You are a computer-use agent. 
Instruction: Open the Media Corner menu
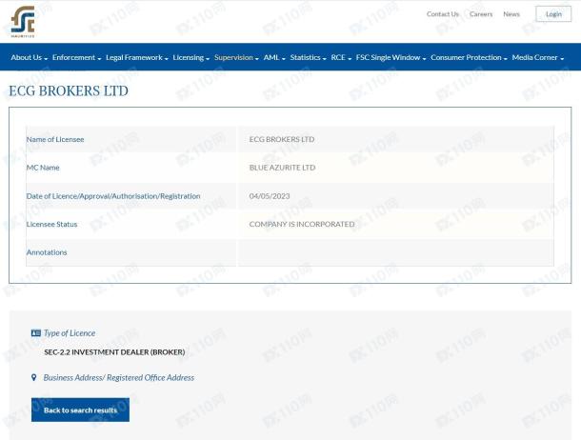[x=538, y=57]
